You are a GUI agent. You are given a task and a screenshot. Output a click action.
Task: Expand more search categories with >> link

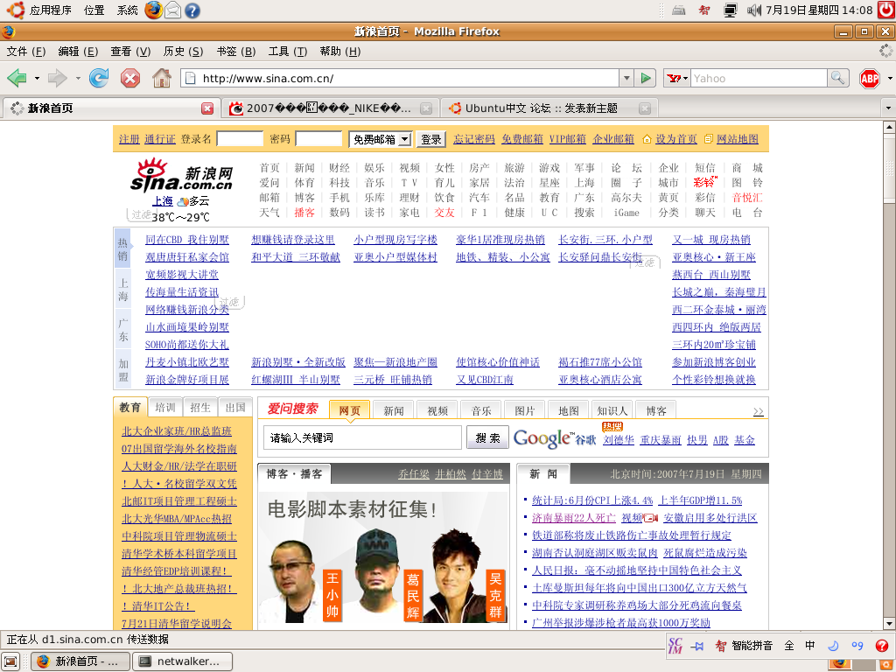(x=759, y=411)
